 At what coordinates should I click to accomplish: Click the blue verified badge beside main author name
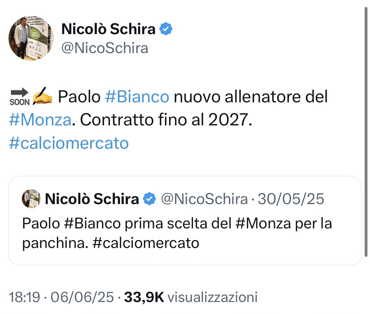(x=166, y=29)
